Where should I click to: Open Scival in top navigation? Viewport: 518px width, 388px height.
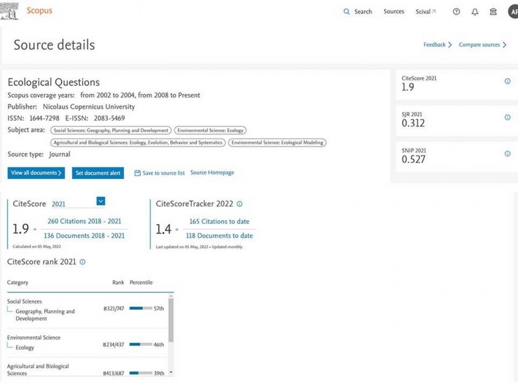tap(425, 11)
